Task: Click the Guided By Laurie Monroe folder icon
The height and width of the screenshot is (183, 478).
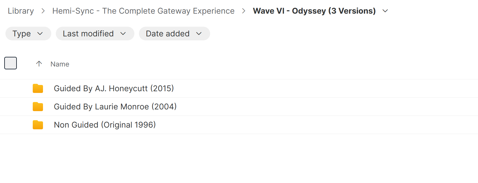Action: click(38, 107)
